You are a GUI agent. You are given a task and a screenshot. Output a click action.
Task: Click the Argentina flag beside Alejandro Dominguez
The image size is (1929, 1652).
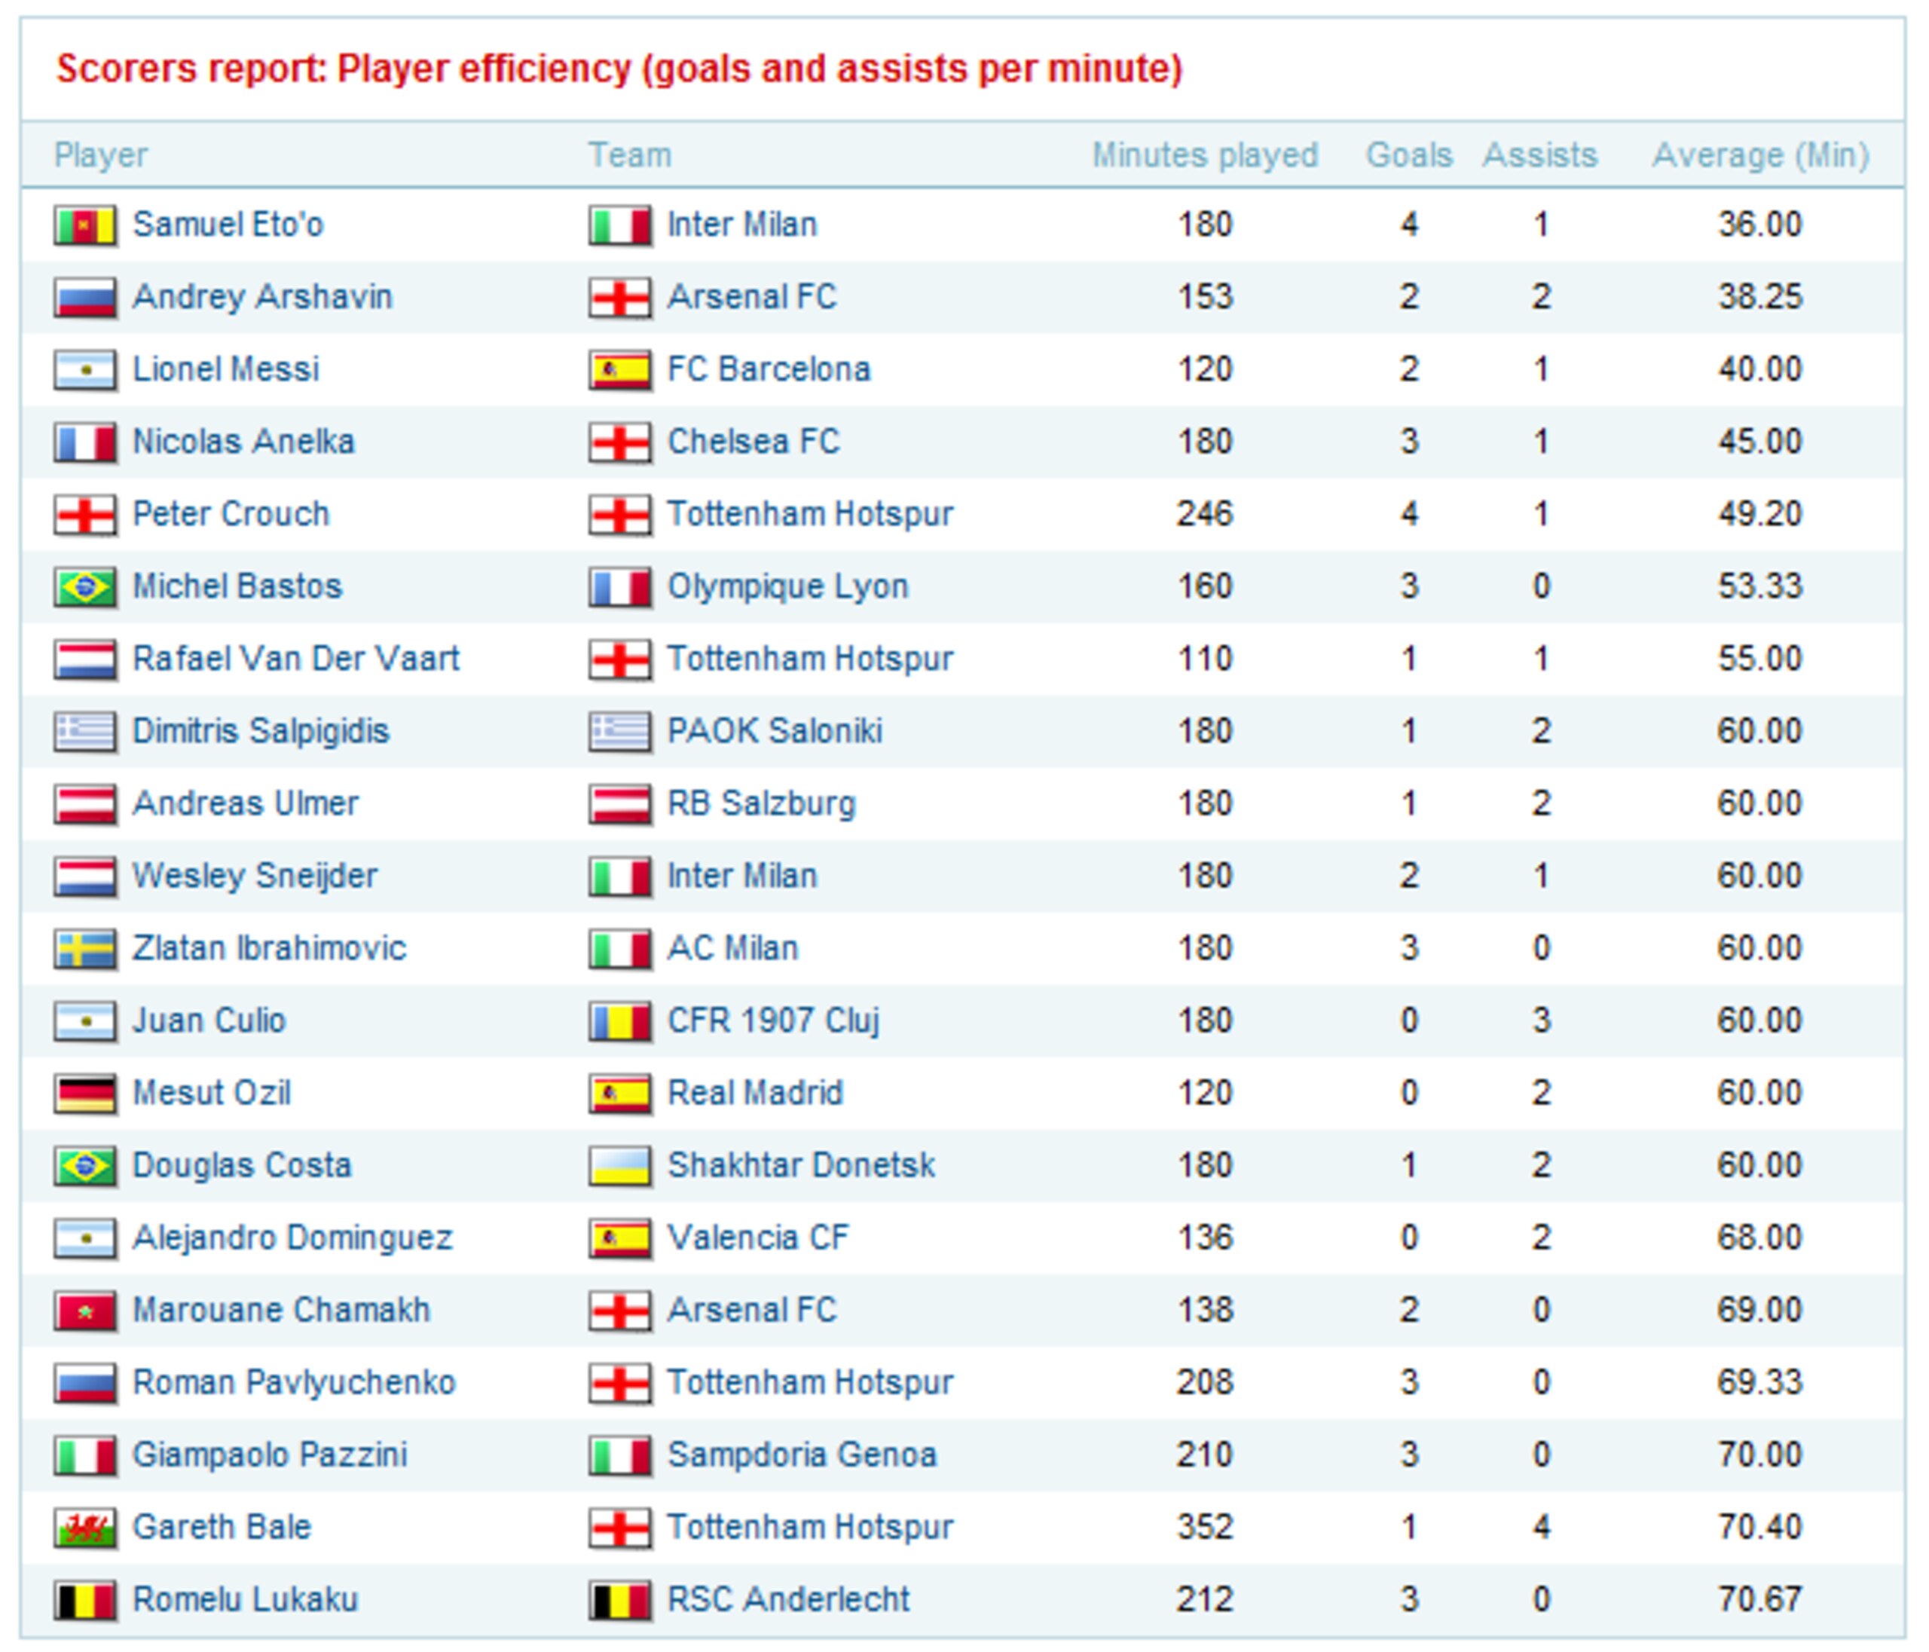coord(86,1238)
